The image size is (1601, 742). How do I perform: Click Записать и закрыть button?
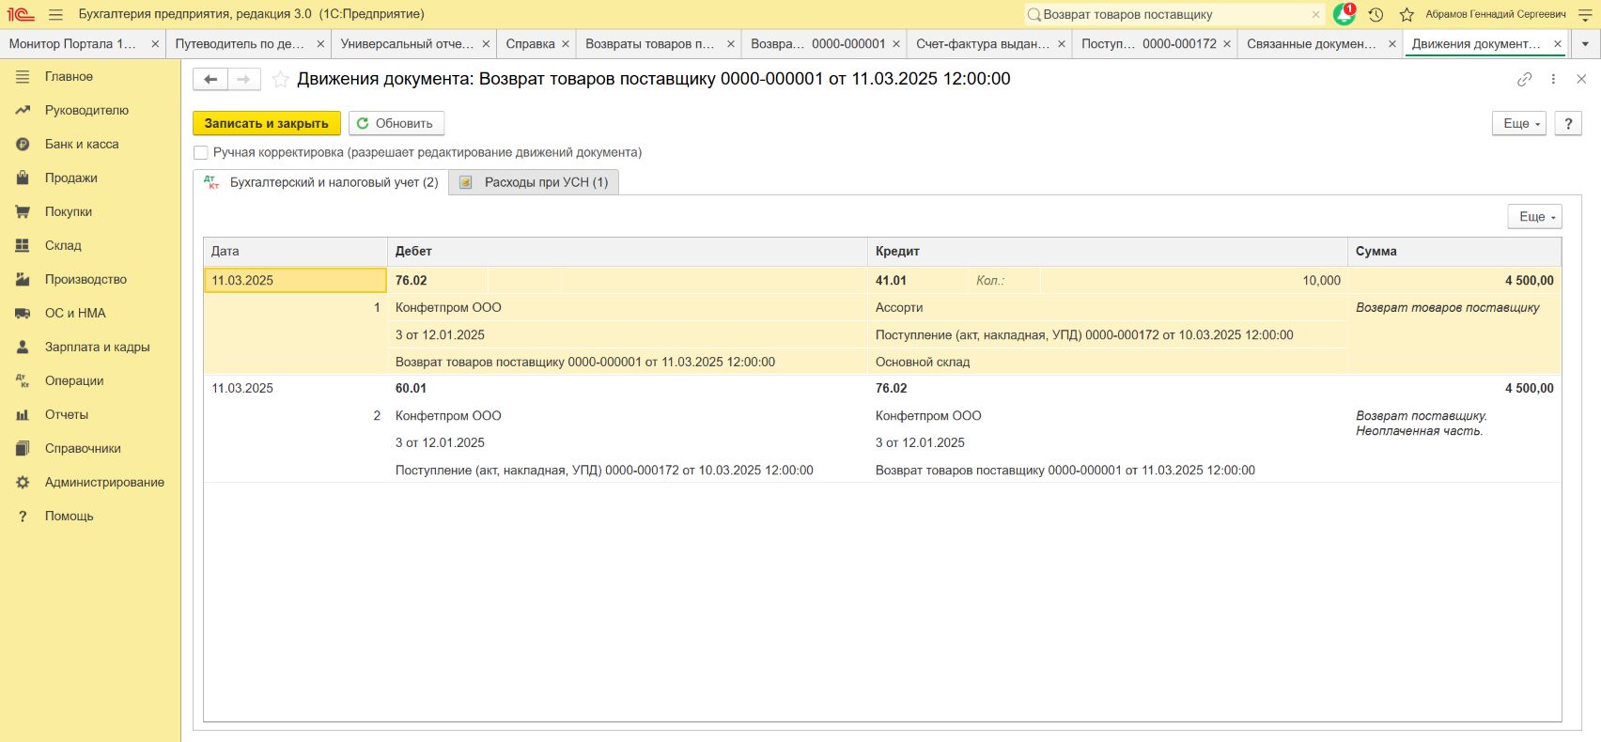(267, 123)
